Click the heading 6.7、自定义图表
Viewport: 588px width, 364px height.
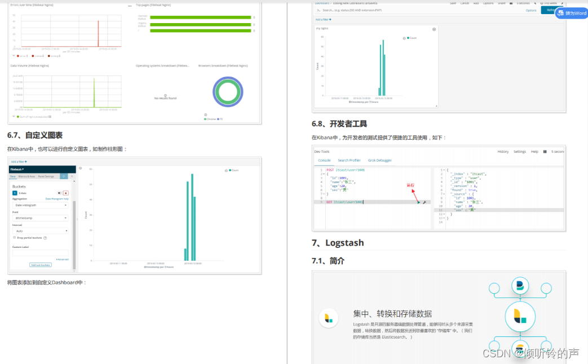pyautogui.click(x=35, y=135)
